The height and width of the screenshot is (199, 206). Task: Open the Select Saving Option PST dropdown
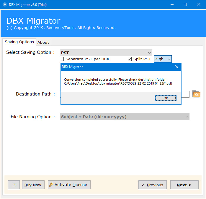tap(106, 53)
